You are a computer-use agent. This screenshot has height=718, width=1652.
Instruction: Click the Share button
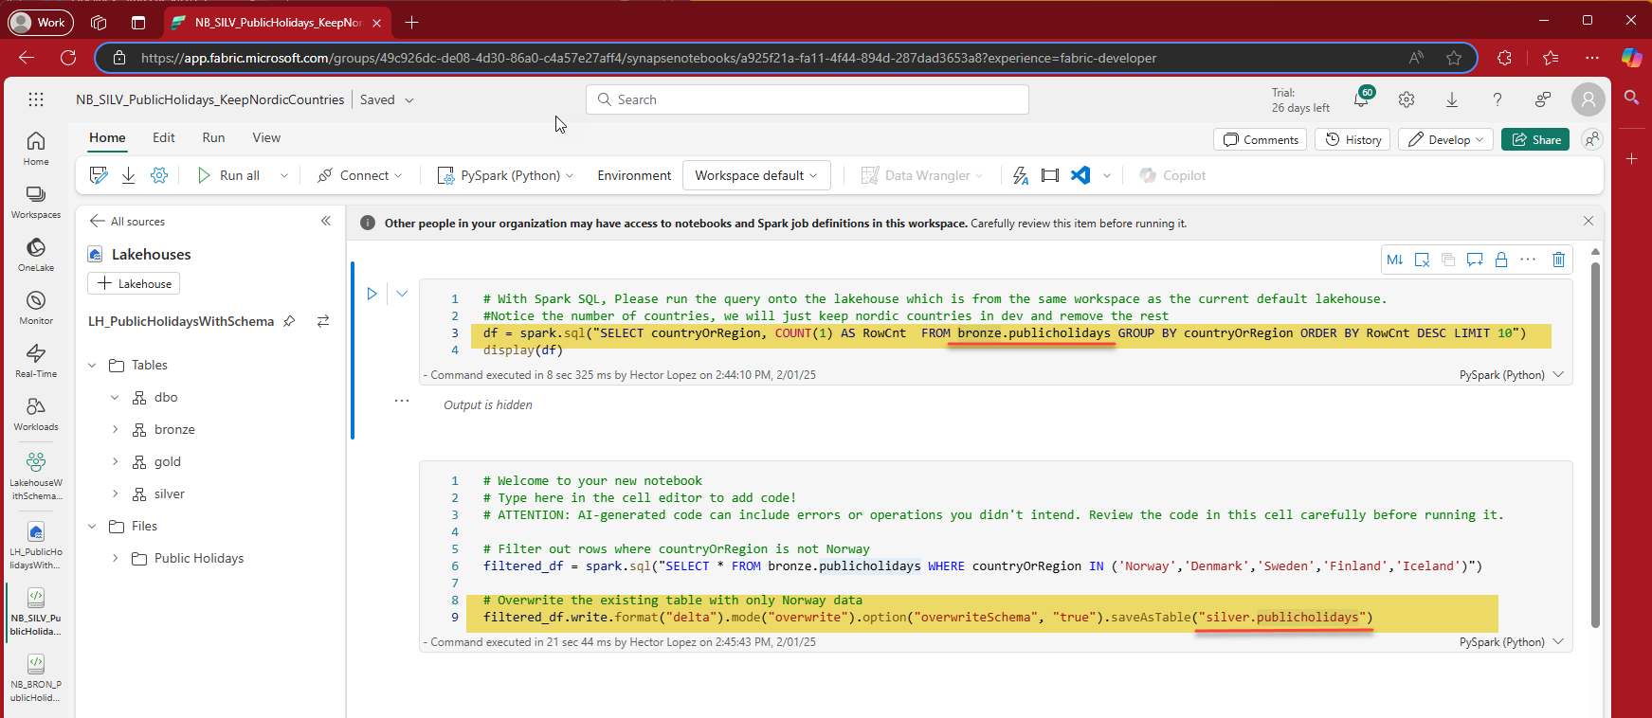pyautogui.click(x=1534, y=139)
